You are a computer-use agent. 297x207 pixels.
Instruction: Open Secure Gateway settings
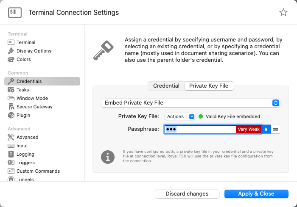34,107
